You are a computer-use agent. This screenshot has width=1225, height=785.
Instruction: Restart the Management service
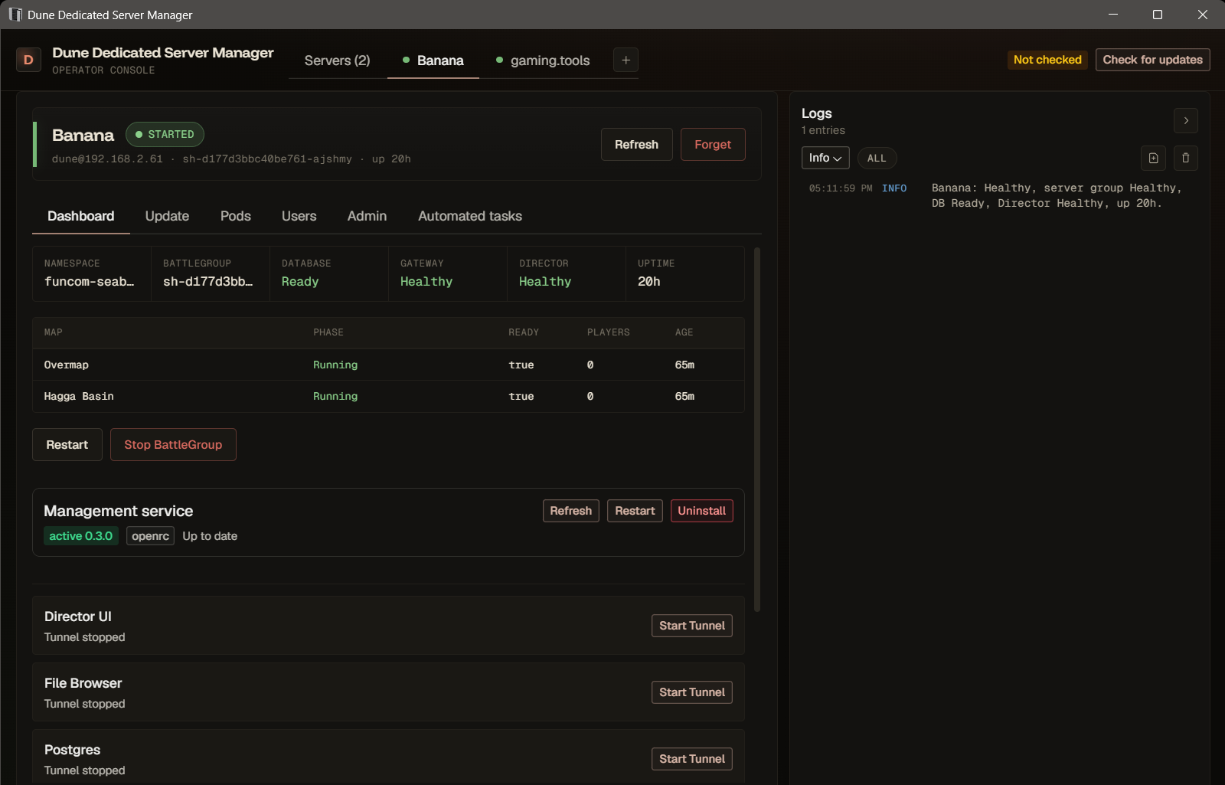pos(635,511)
